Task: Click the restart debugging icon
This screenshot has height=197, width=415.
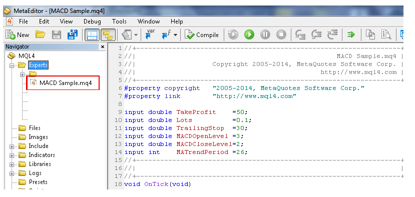Action: pos(233,34)
